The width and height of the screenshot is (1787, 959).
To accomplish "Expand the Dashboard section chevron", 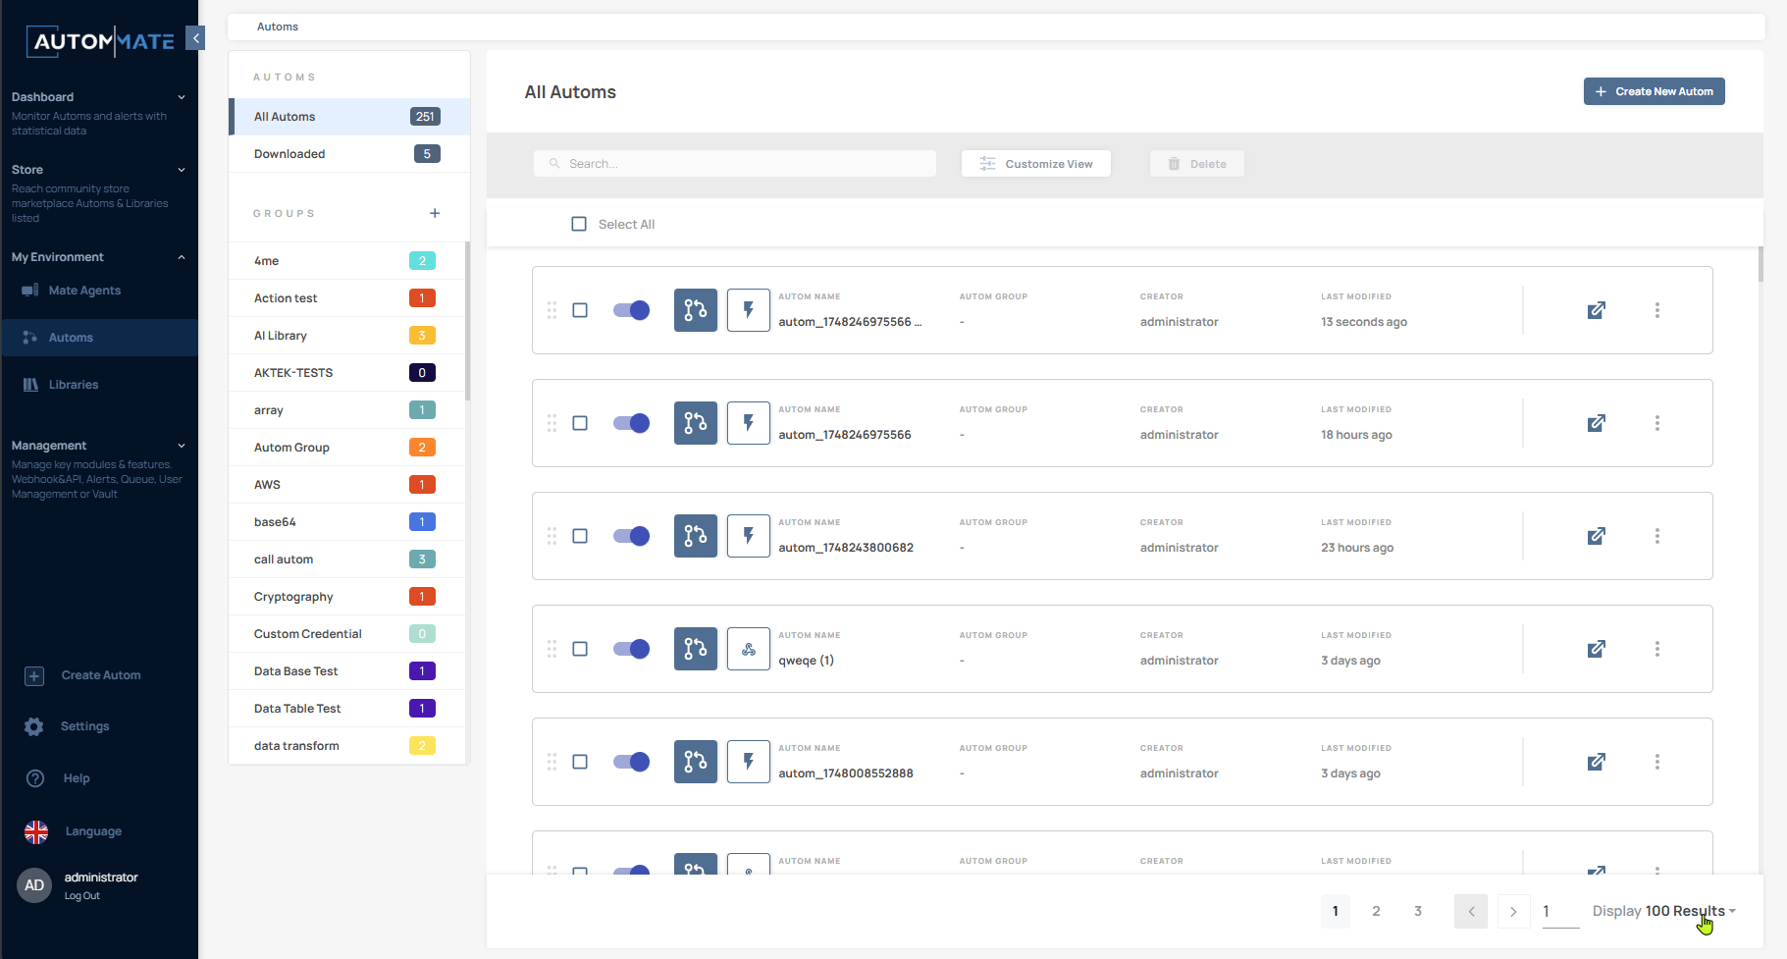I will point(182,97).
